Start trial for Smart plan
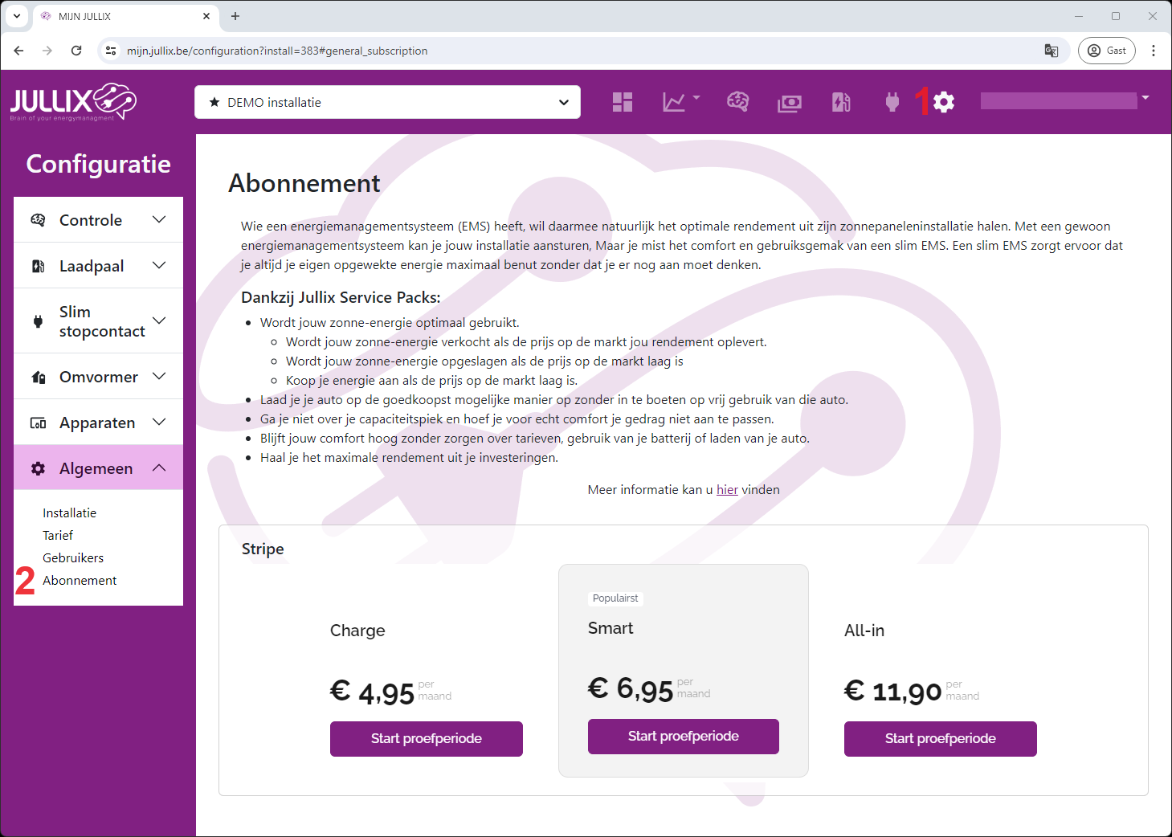 pyautogui.click(x=683, y=737)
